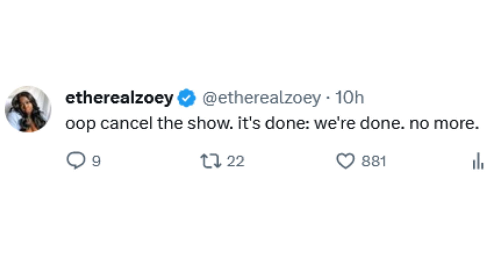
Task: Open the tweet via the 10h timestamp
Action: (x=350, y=98)
